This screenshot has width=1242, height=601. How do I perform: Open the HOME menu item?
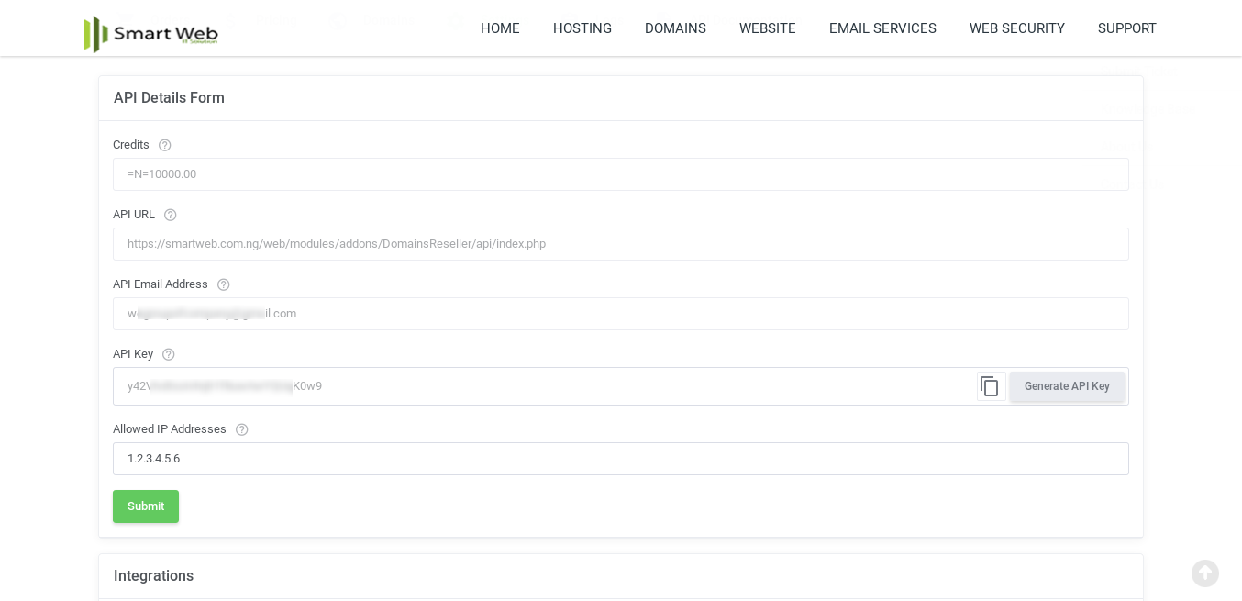pyautogui.click(x=500, y=28)
